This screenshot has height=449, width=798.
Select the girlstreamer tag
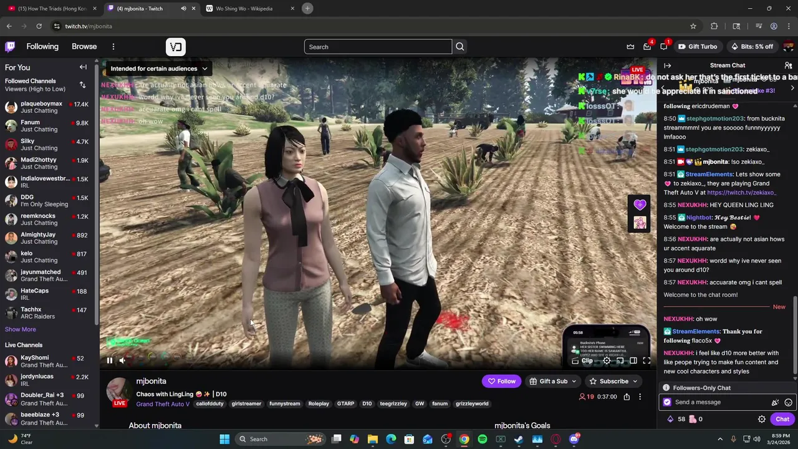[246, 403]
